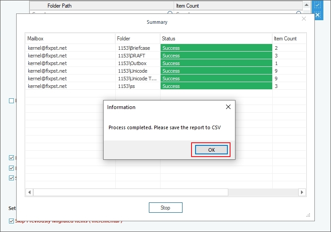The width and height of the screenshot is (331, 232).
Task: Click mailbox kernel@fixpst.net in Briefcase row
Action: (x=47, y=48)
